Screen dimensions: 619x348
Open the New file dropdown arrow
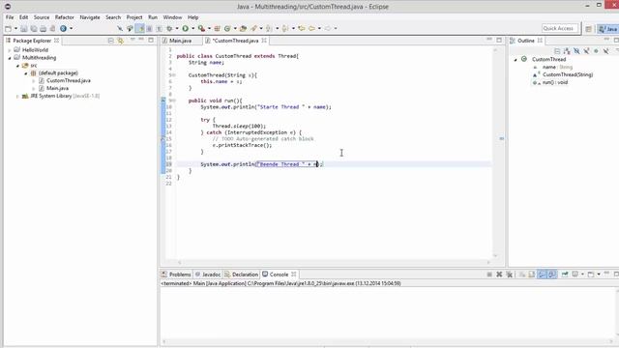[x=15, y=28]
